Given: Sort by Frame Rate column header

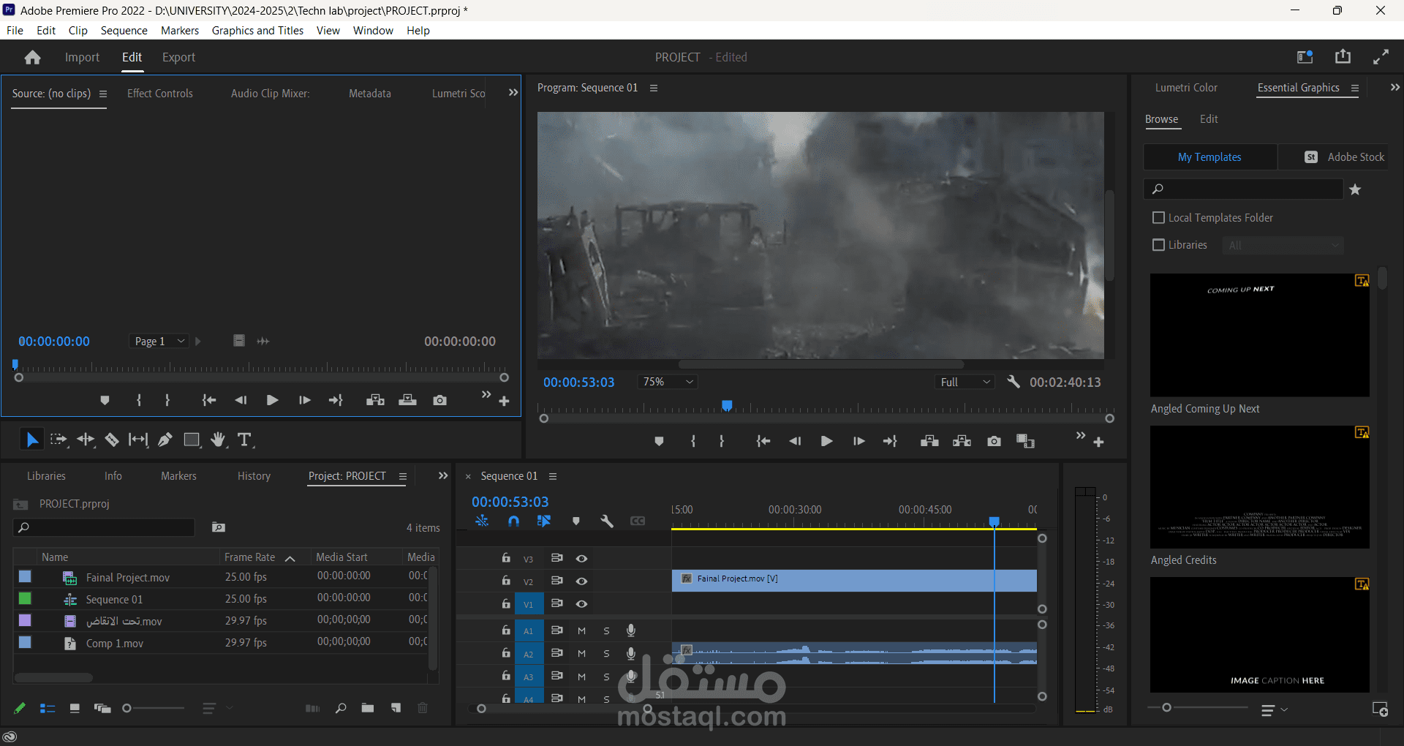Looking at the screenshot, I should (x=250, y=557).
